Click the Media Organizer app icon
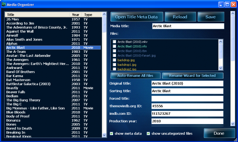 (4, 4)
